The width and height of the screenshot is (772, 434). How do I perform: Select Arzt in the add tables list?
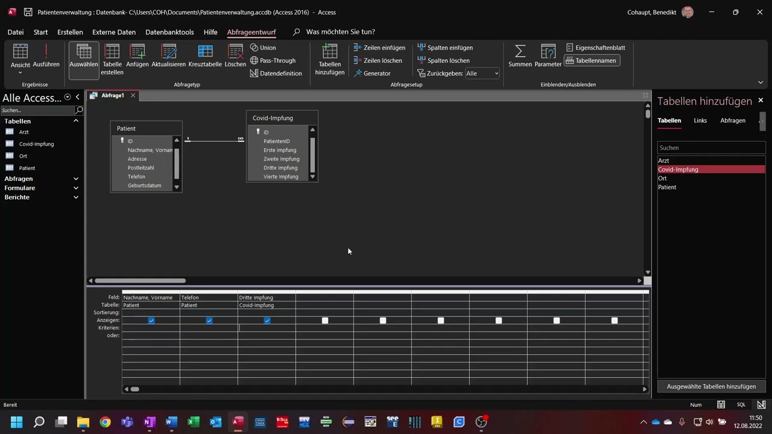click(711, 160)
